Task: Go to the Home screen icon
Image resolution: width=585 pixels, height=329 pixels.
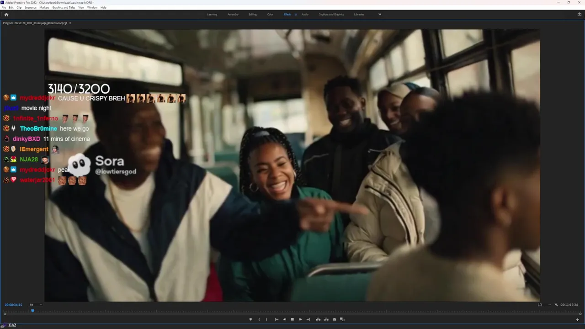Action: pyautogui.click(x=6, y=14)
